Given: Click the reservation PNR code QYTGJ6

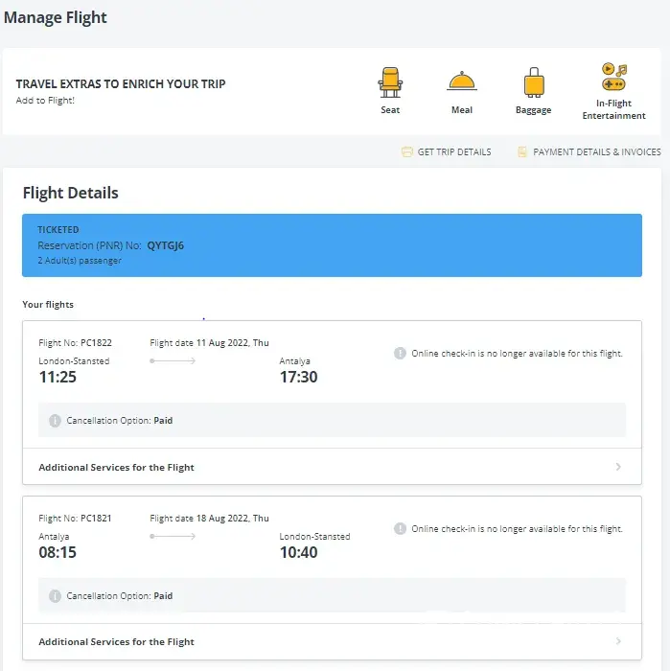Looking at the screenshot, I should pos(165,245).
